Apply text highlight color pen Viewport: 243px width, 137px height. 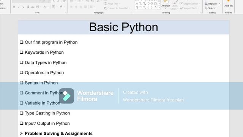click(54, 6)
